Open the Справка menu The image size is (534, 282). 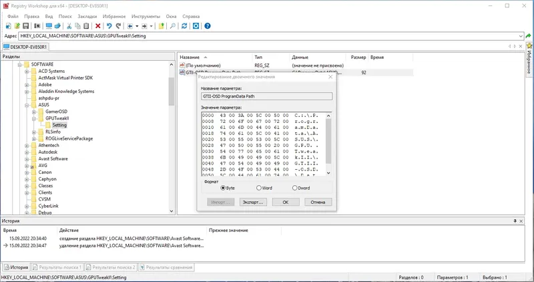pyautogui.click(x=191, y=16)
